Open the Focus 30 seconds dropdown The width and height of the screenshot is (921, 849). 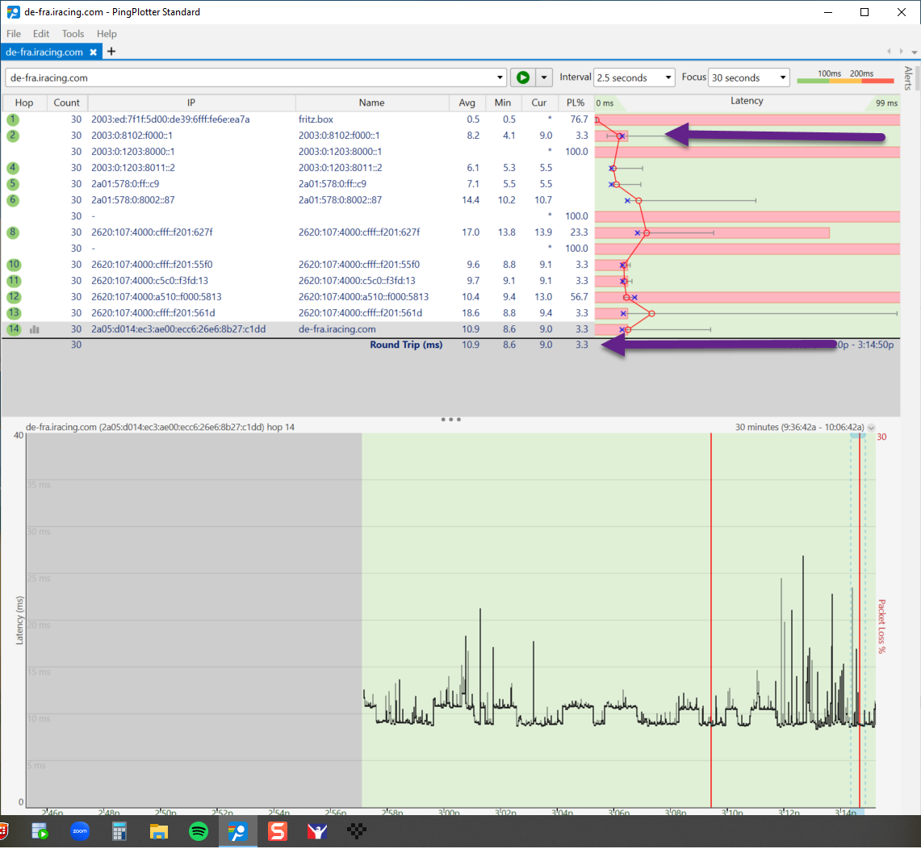point(748,77)
